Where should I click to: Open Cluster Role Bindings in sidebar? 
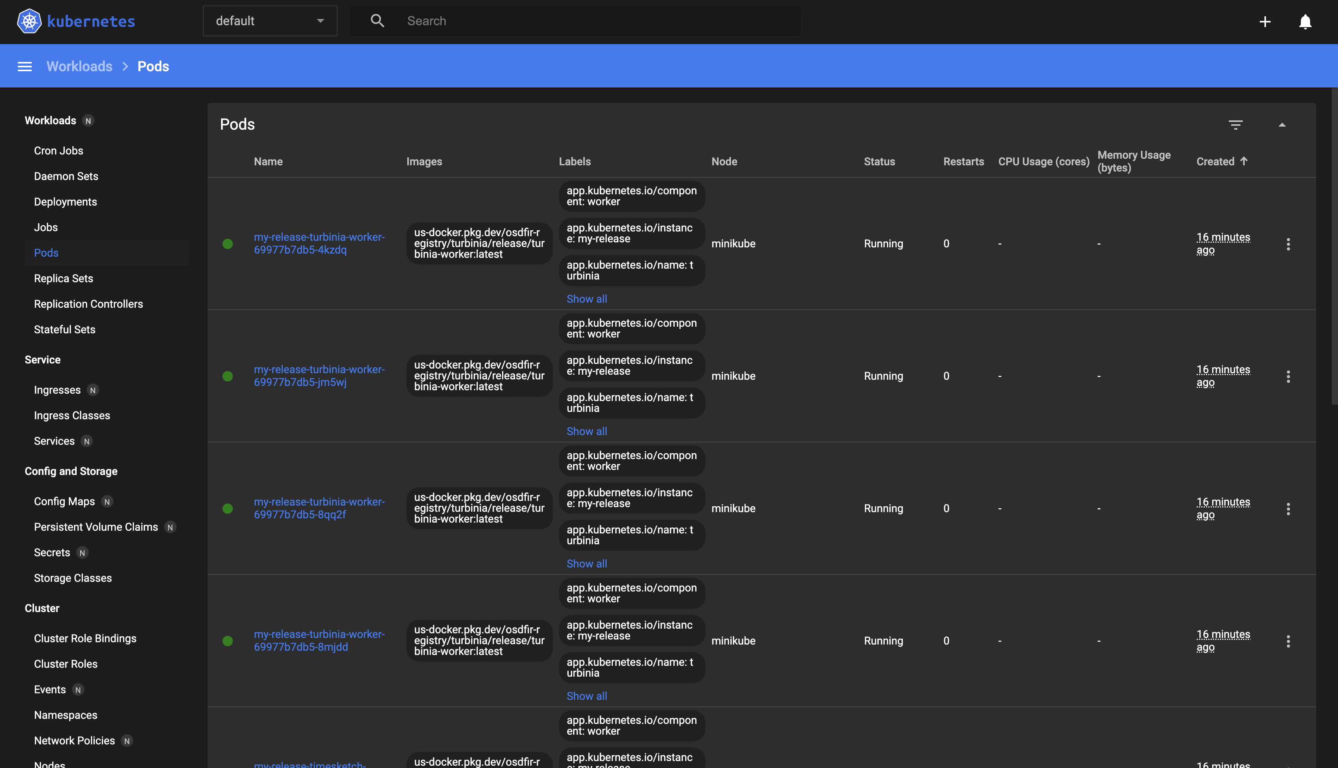pos(86,639)
